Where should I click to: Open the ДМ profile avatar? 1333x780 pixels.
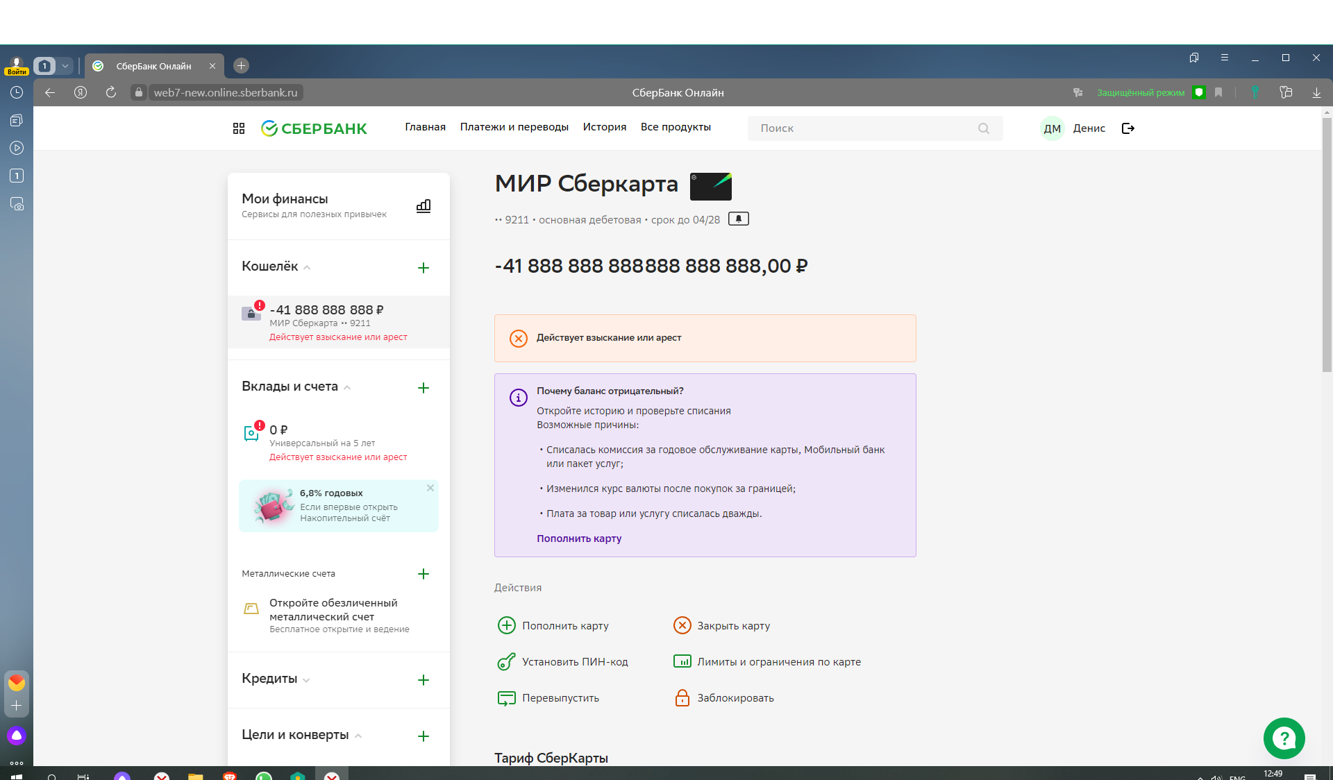1053,128
